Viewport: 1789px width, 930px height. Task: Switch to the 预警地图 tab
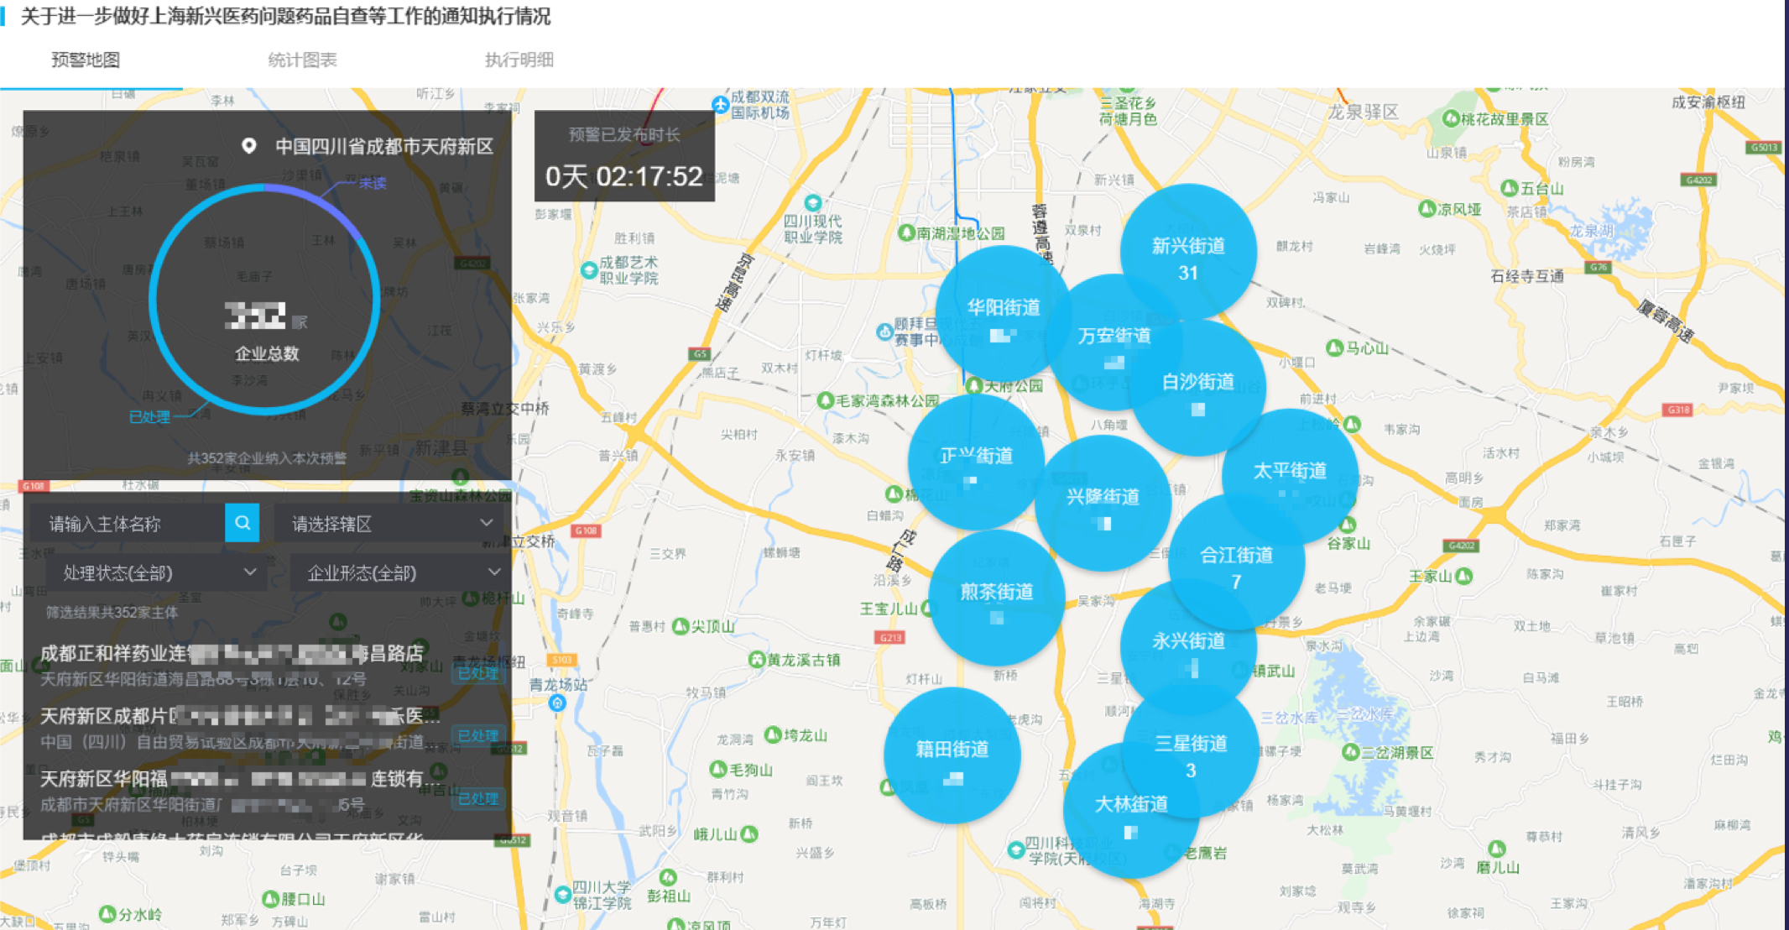(x=86, y=60)
